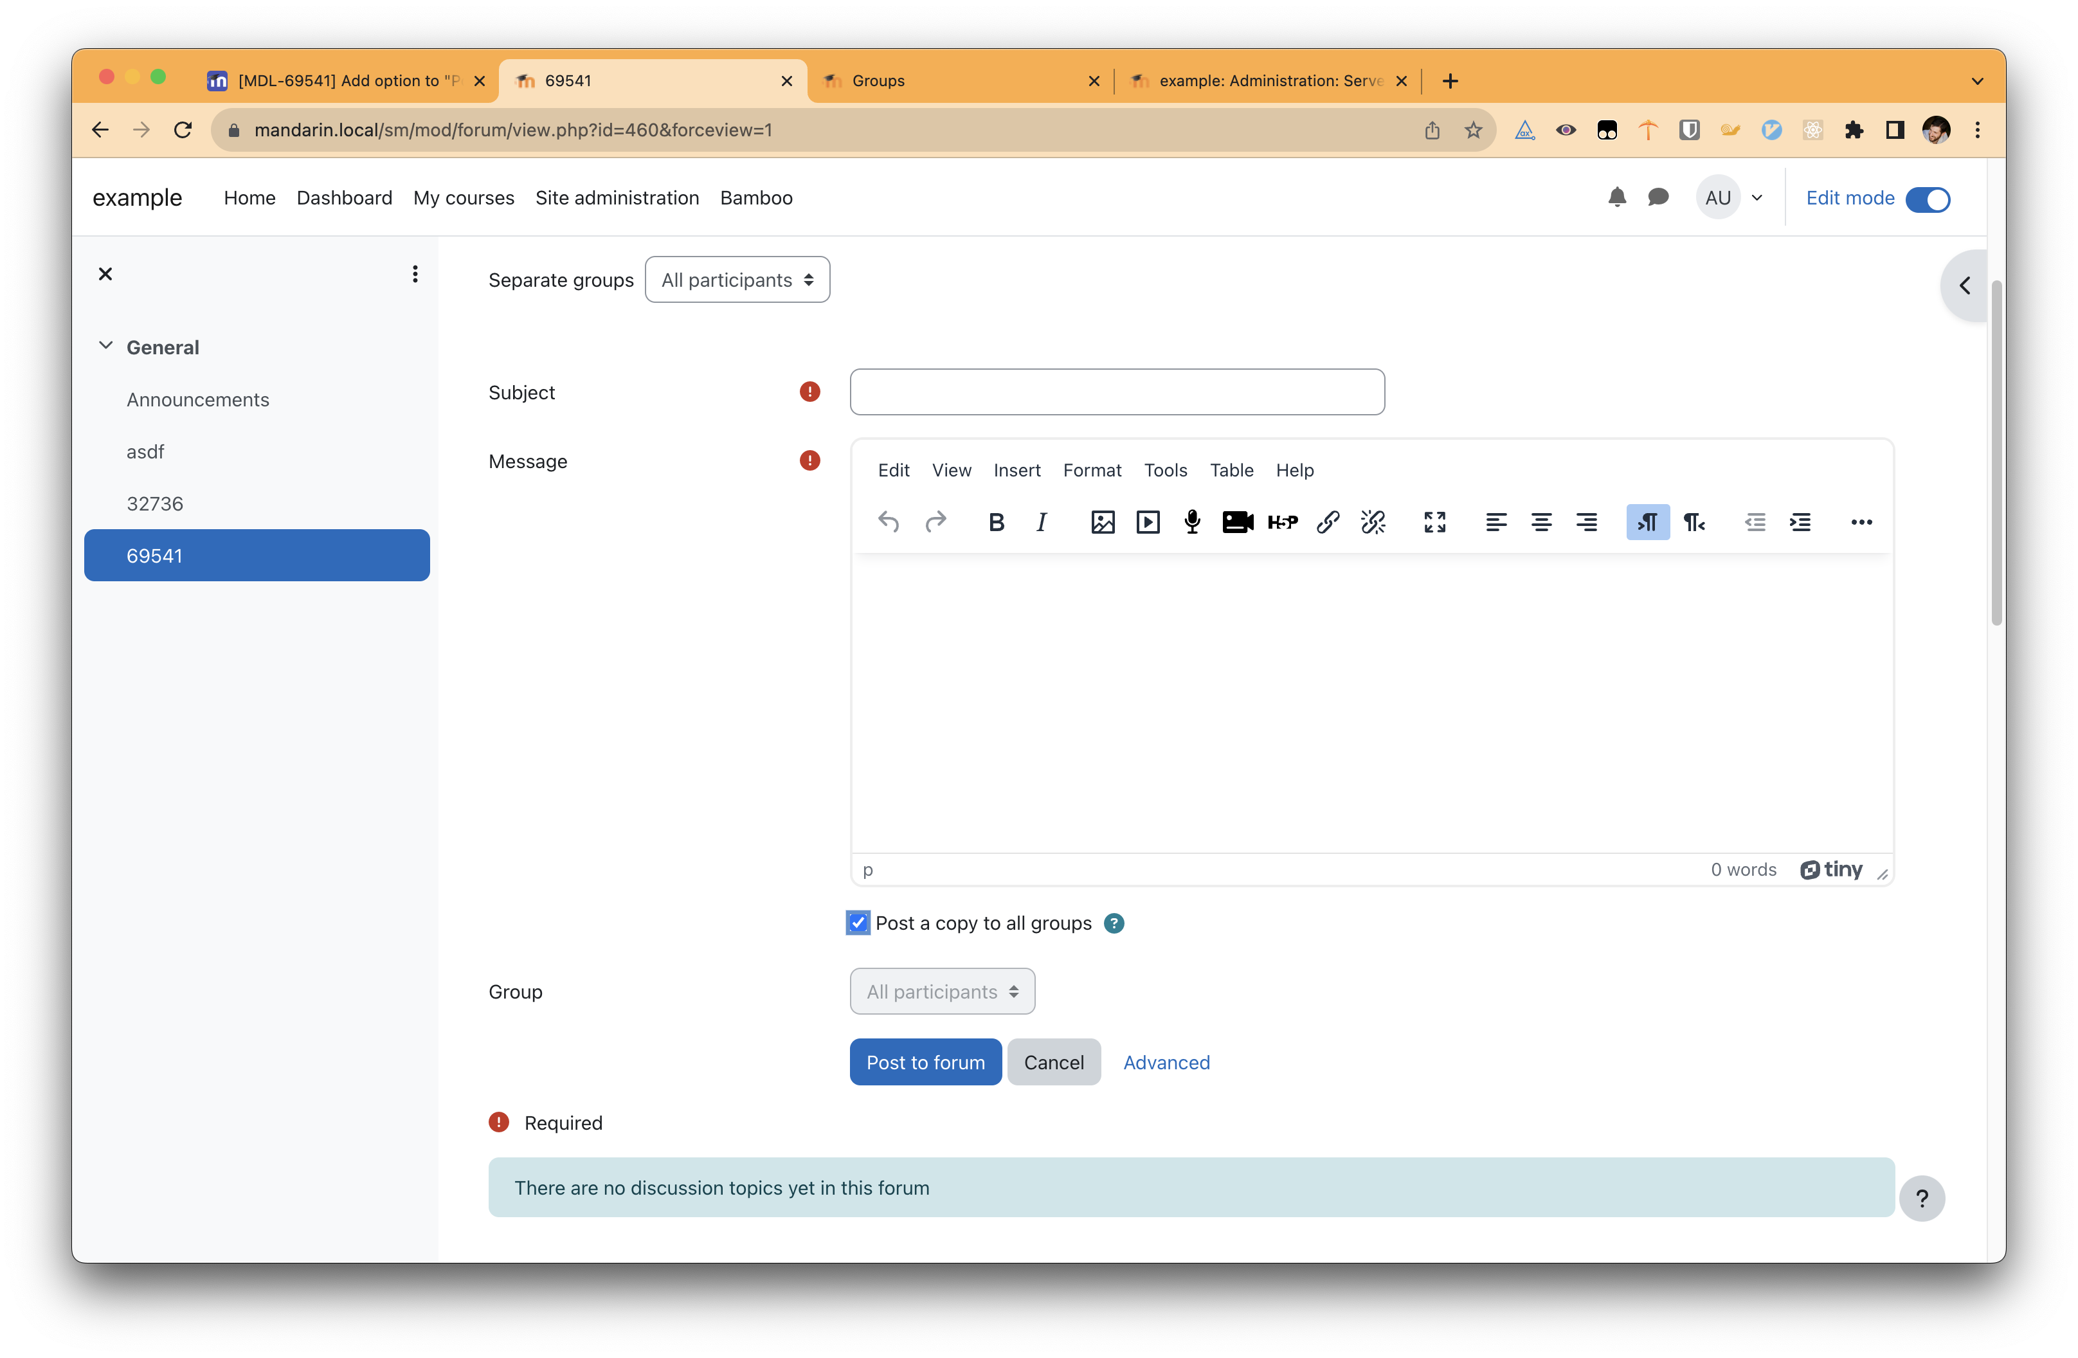Open My courses navigation link

click(464, 197)
